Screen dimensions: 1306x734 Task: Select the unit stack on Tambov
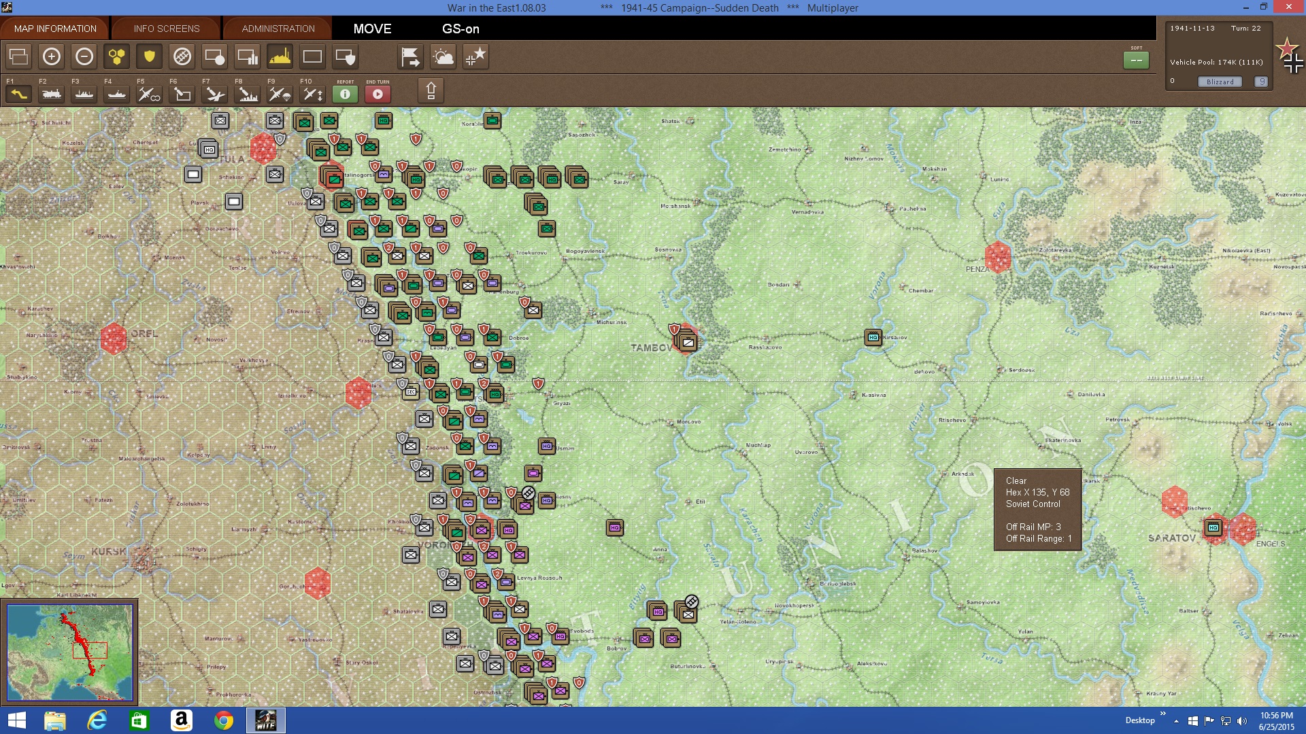point(687,341)
